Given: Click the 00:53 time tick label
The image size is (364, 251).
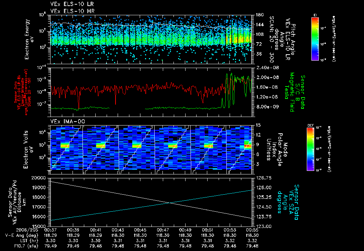Looking at the screenshot, I should click(x=230, y=230).
